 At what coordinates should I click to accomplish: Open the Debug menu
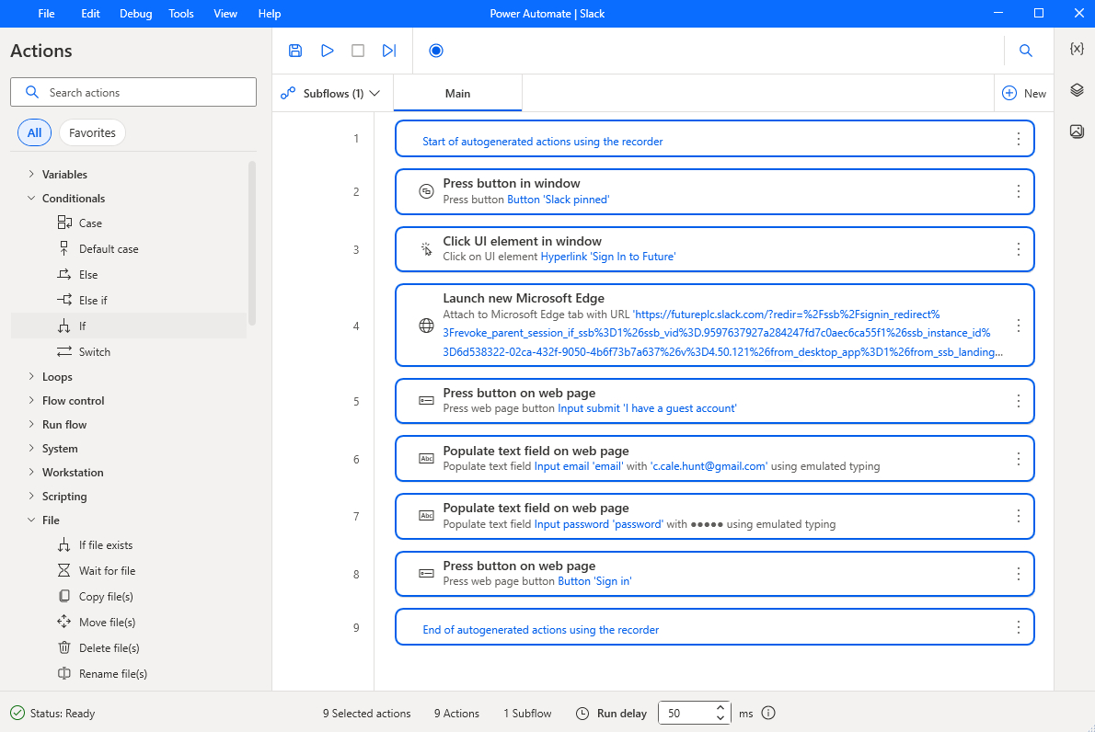(x=135, y=13)
